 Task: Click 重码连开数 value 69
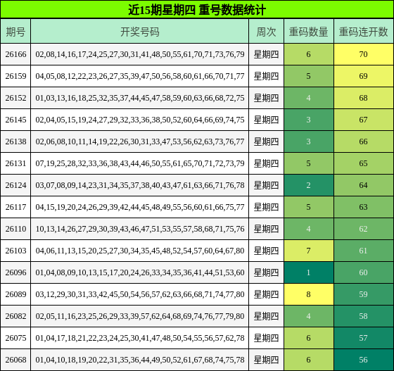point(363,76)
